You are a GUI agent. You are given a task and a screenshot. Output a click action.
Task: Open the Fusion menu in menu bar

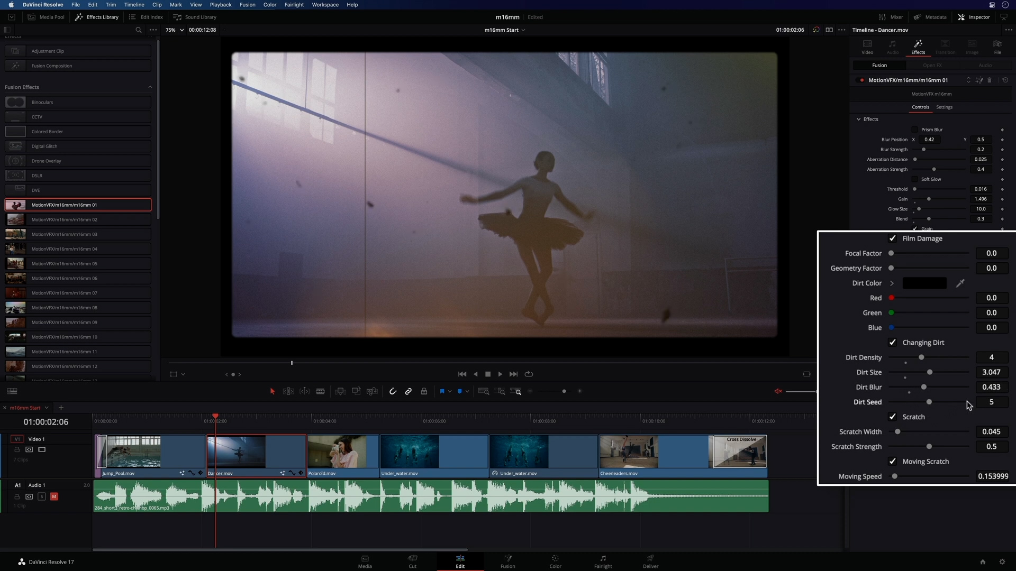point(247,5)
